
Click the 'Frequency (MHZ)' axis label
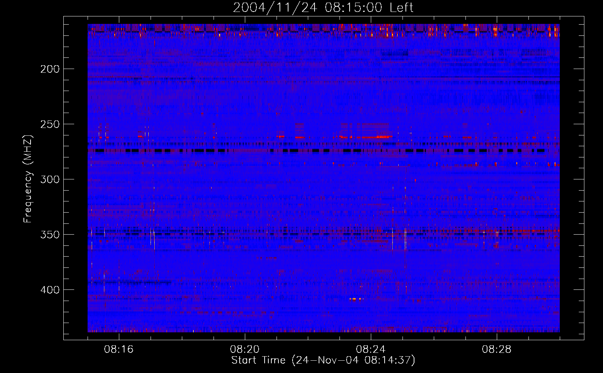pyautogui.click(x=28, y=179)
